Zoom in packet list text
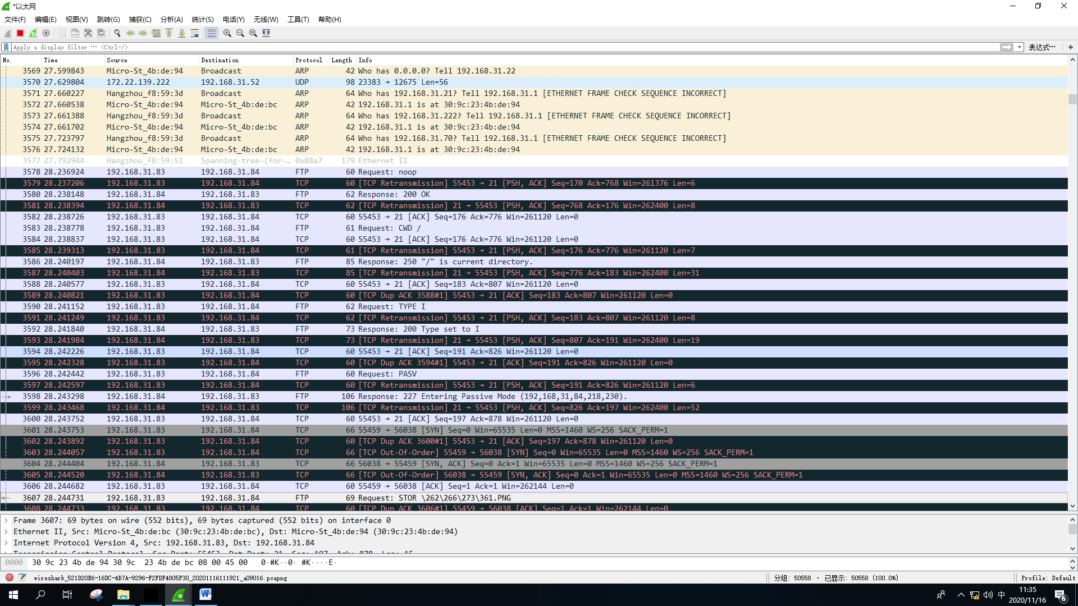This screenshot has width=1078, height=606. (227, 33)
